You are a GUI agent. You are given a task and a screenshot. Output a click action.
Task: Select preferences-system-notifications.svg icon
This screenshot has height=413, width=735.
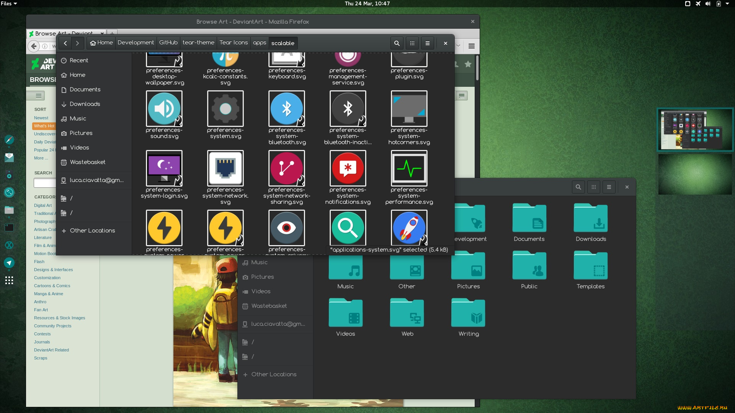point(348,169)
